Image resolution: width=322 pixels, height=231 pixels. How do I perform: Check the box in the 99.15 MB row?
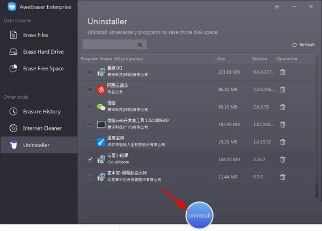[90, 107]
